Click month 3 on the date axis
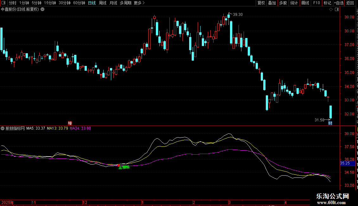This screenshot has height=206, width=358. coord(230,202)
